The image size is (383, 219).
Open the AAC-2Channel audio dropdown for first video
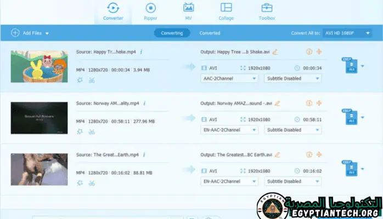click(229, 78)
